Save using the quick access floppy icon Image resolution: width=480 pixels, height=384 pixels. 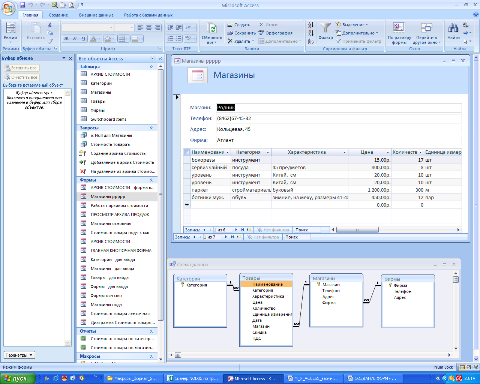point(22,5)
